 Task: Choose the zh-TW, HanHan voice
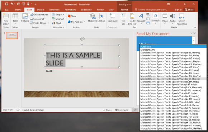coord(173,128)
